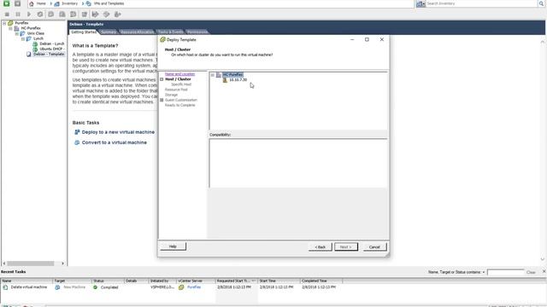
Task: Collapse the Unix Class folder node
Action: [17, 33]
